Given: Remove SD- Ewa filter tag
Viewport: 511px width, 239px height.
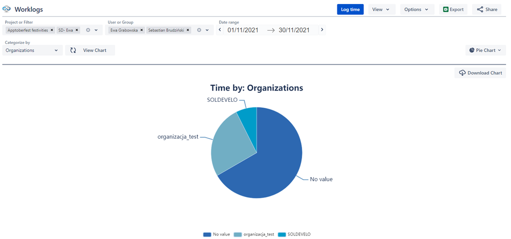Looking at the screenshot, I should pyautogui.click(x=77, y=30).
